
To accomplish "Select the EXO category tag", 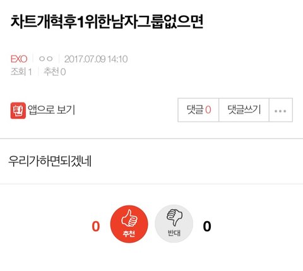I will [x=19, y=59].
